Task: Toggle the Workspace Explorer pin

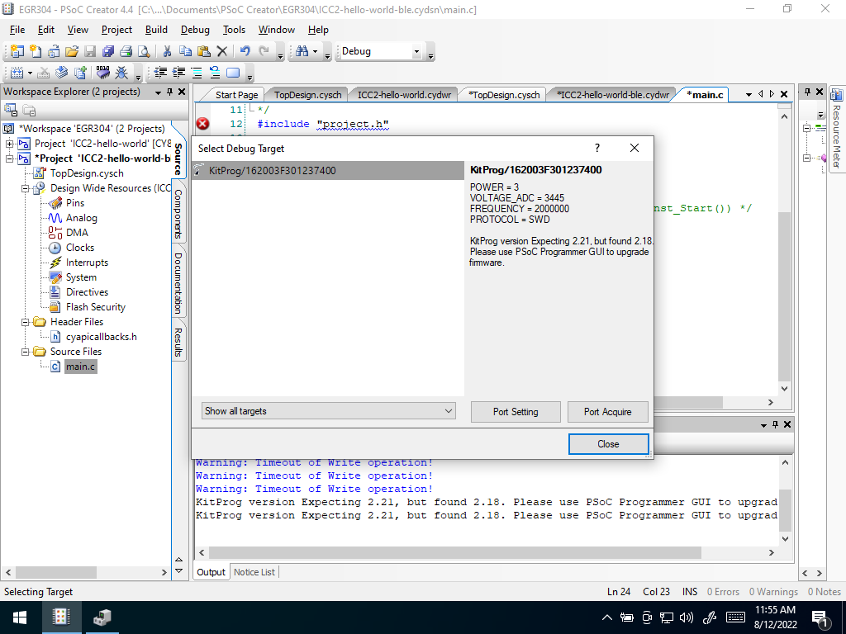Action: click(x=170, y=92)
